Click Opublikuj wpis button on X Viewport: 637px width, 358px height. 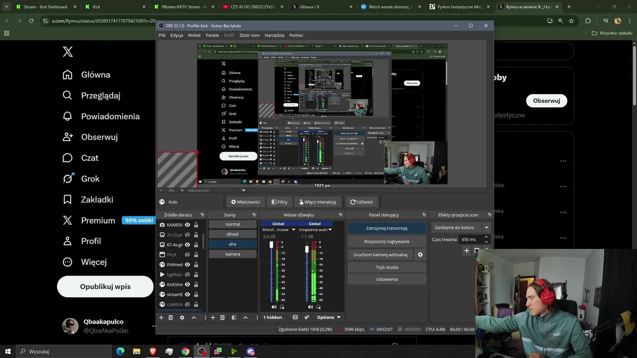click(x=105, y=286)
